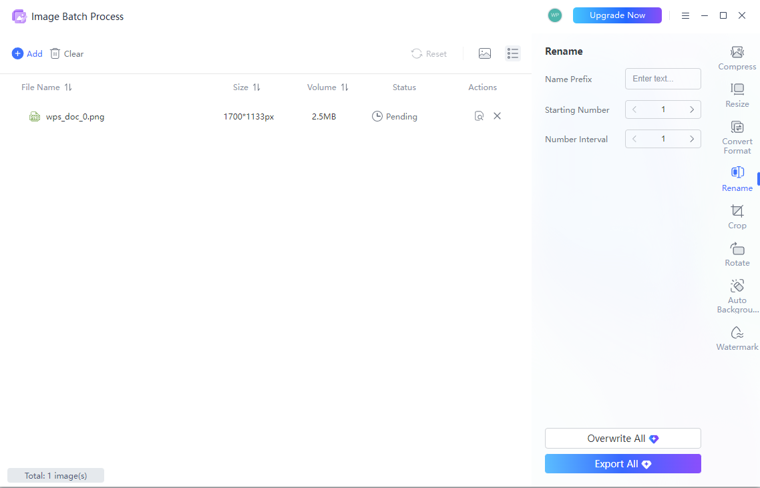Focus the Name Prefix text field
Screen dimensions: 760x488
pos(662,79)
